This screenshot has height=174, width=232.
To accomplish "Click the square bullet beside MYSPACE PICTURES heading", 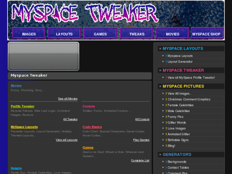I will pos(160,86).
